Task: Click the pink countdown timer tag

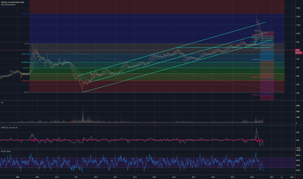Action: (299, 53)
